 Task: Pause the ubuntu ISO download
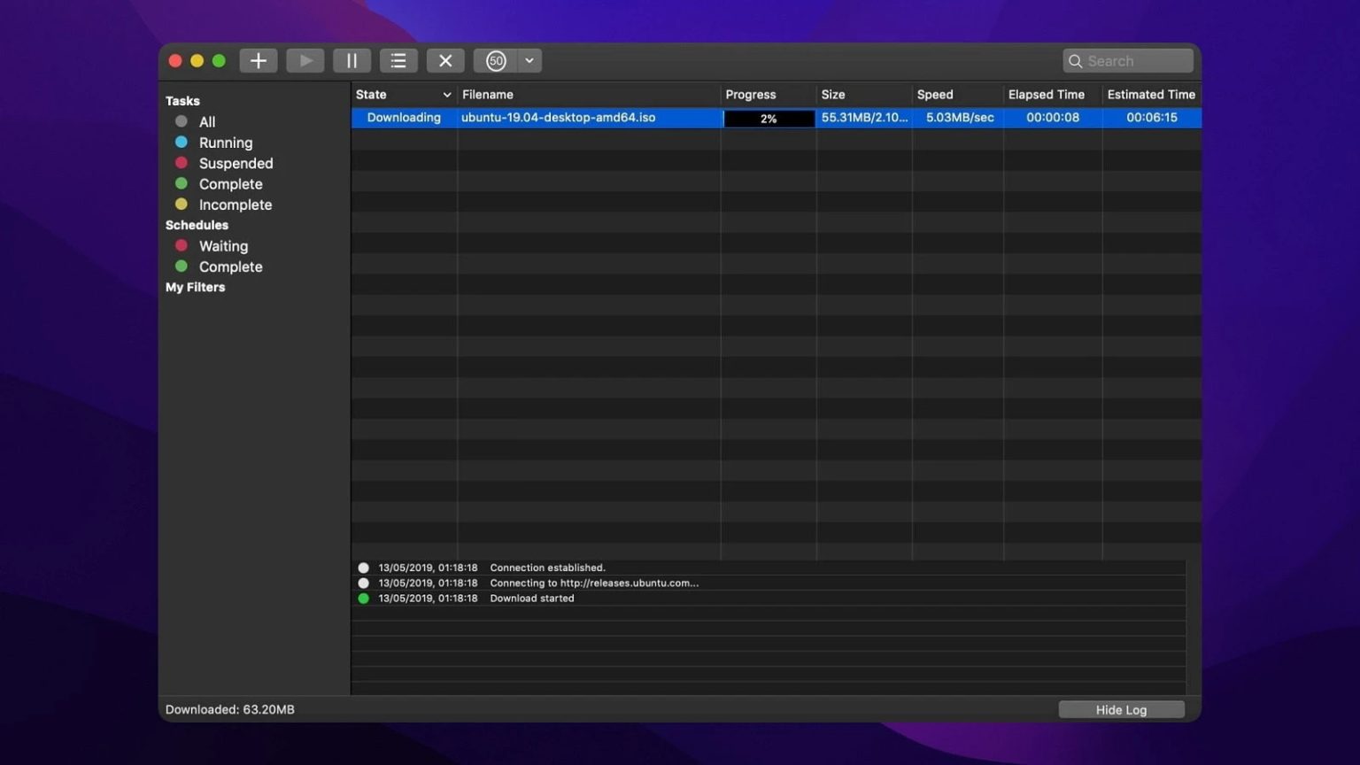click(x=352, y=60)
